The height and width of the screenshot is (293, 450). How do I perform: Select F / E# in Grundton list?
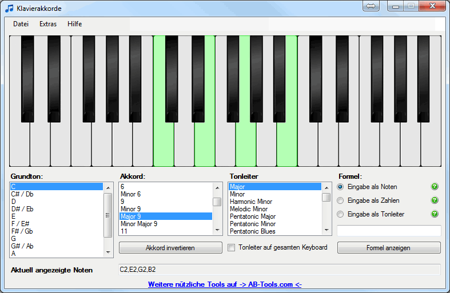pyautogui.click(x=57, y=224)
